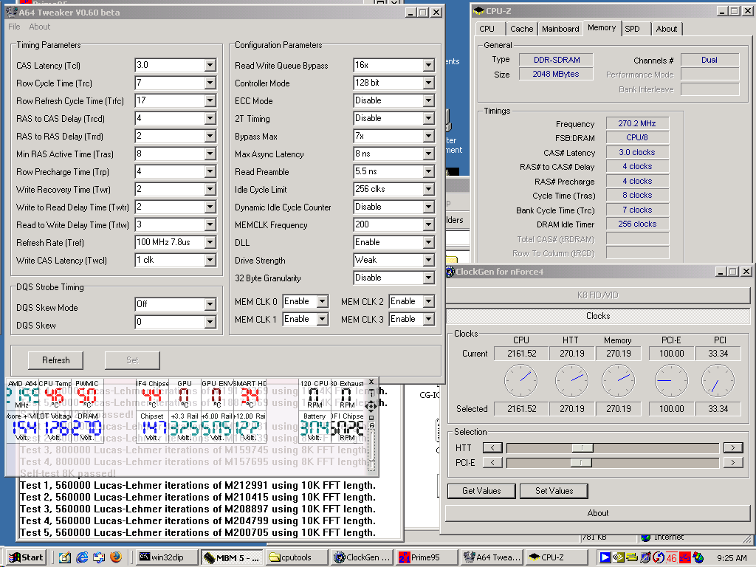Expand the Read Write Queue Bypass dropdown
The width and height of the screenshot is (756, 567).
tap(429, 65)
